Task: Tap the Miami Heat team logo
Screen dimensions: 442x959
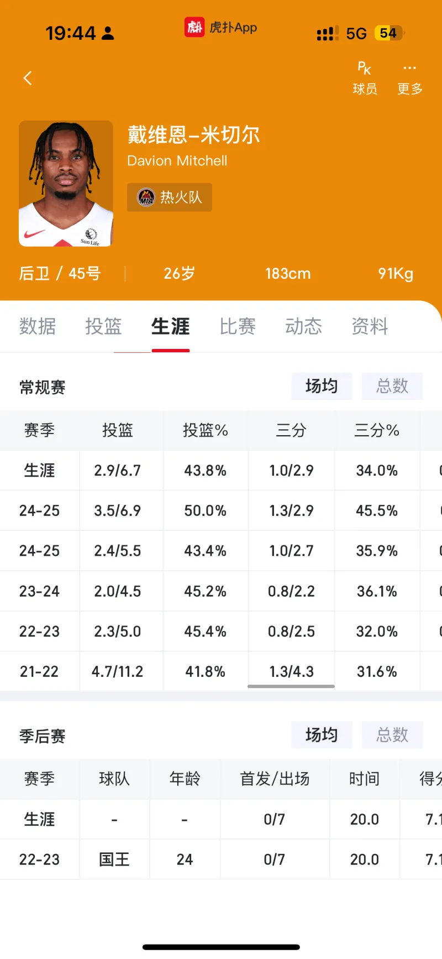Action: tap(146, 197)
